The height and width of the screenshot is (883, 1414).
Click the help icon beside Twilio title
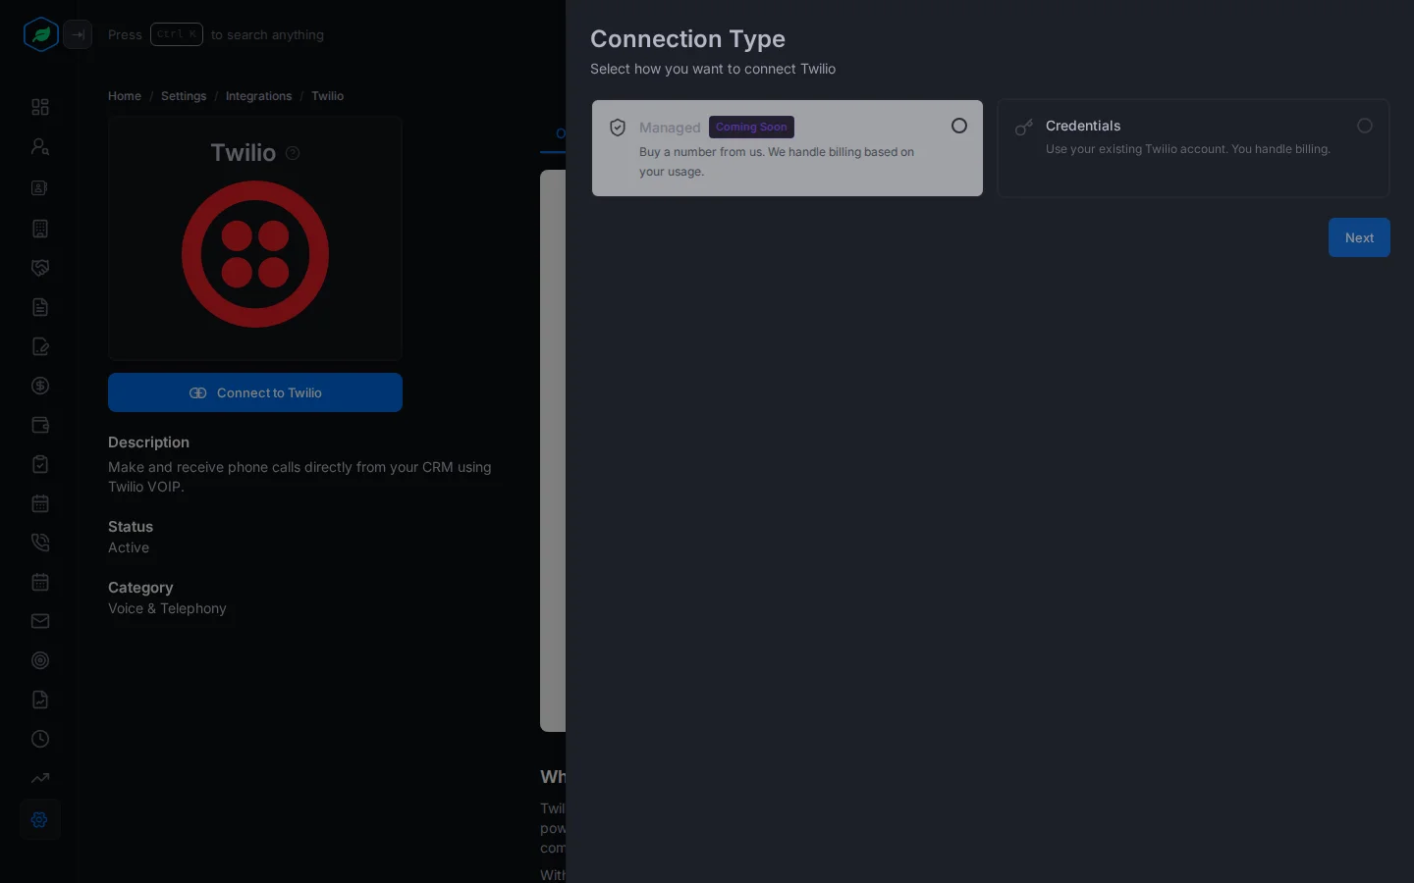(293, 153)
